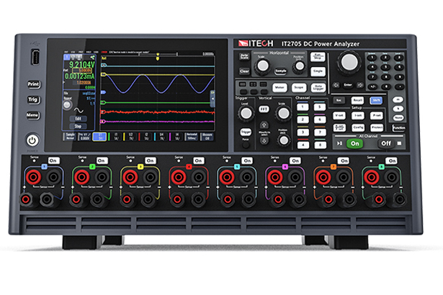The image size is (443, 295).
Task: Select the grid multi-window layout icon
Action: click(x=264, y=84)
